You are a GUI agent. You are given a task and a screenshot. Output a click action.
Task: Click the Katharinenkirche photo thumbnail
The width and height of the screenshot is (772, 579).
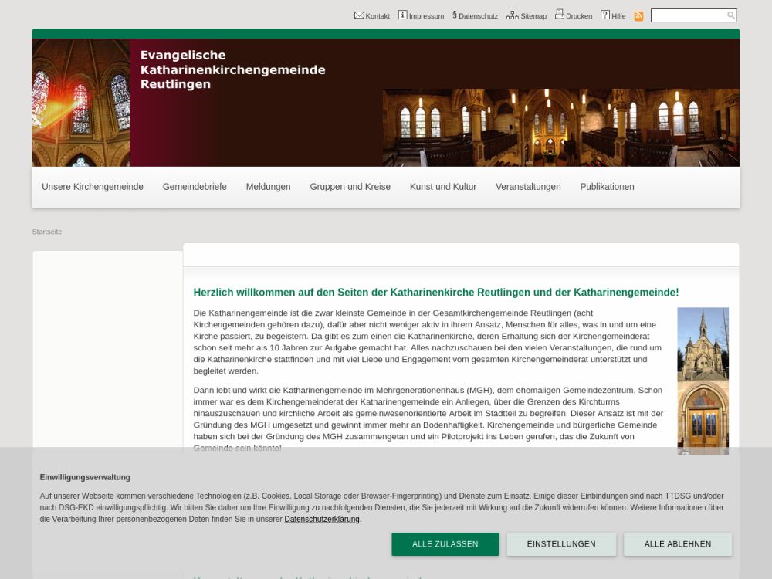tap(703, 380)
